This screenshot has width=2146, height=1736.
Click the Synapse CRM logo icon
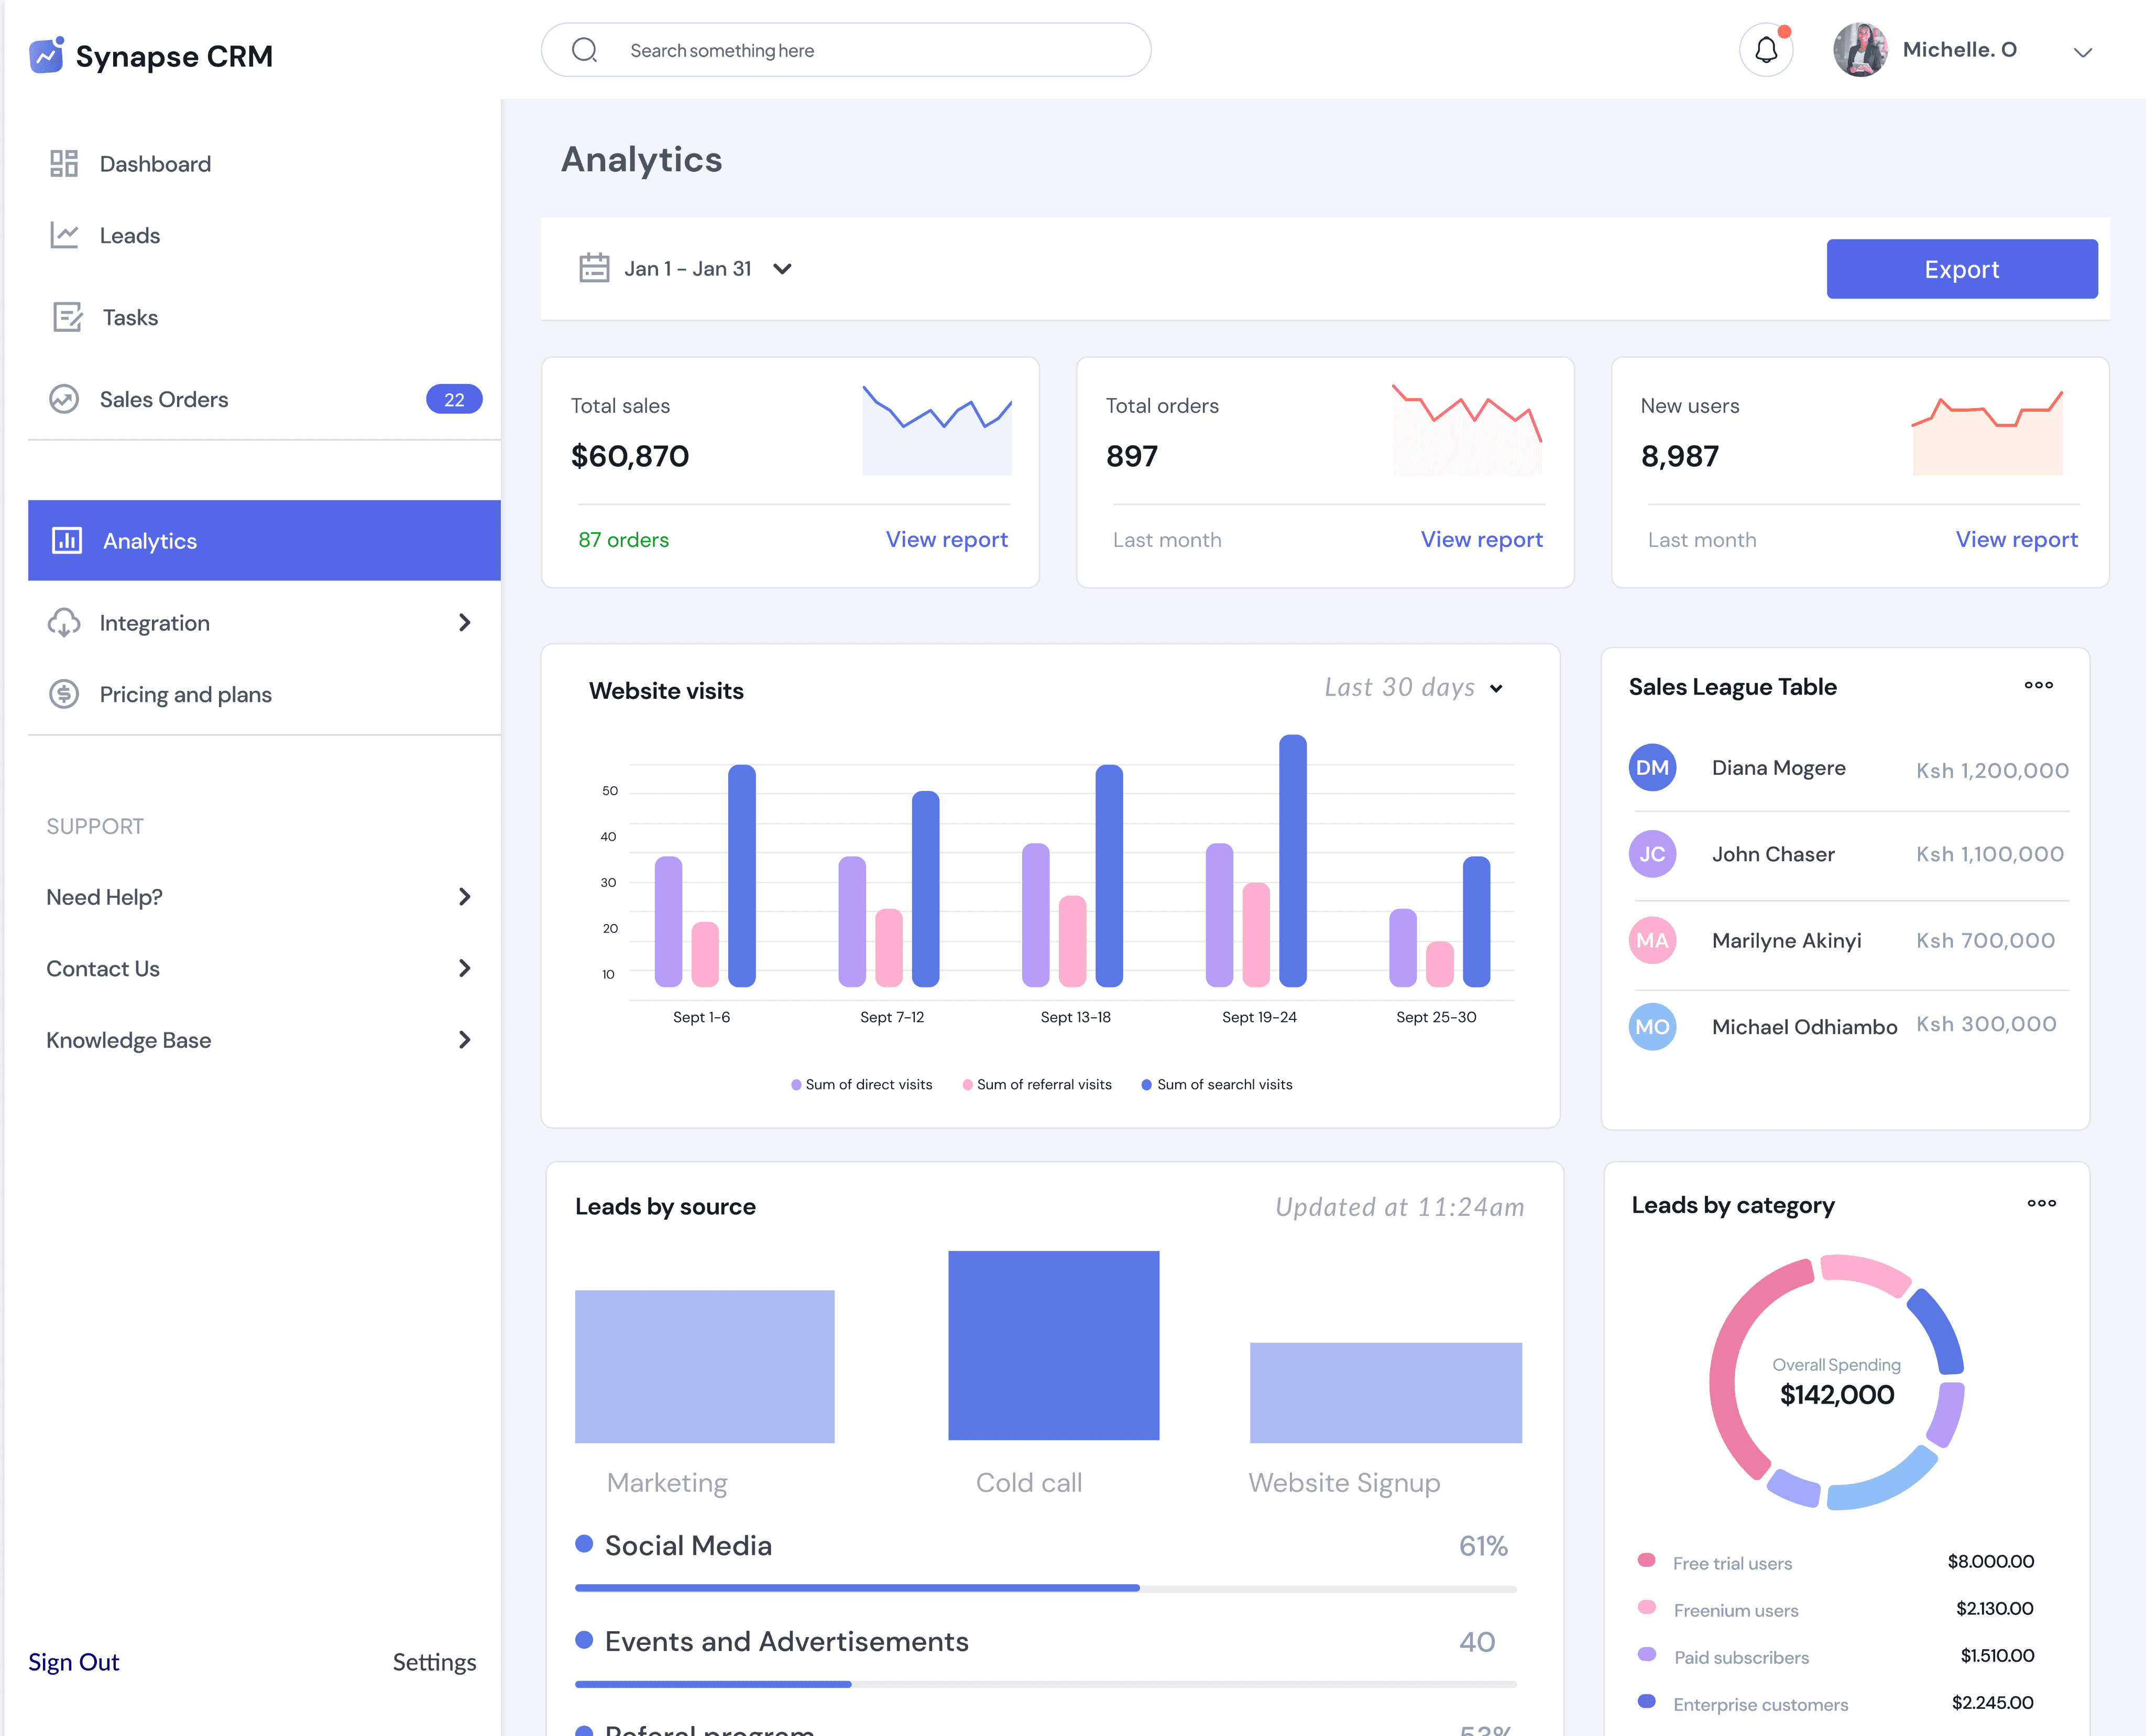47,55
